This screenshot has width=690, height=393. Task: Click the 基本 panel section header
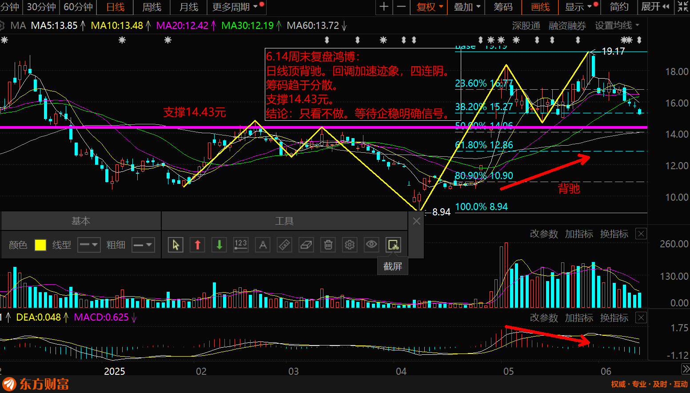81,221
